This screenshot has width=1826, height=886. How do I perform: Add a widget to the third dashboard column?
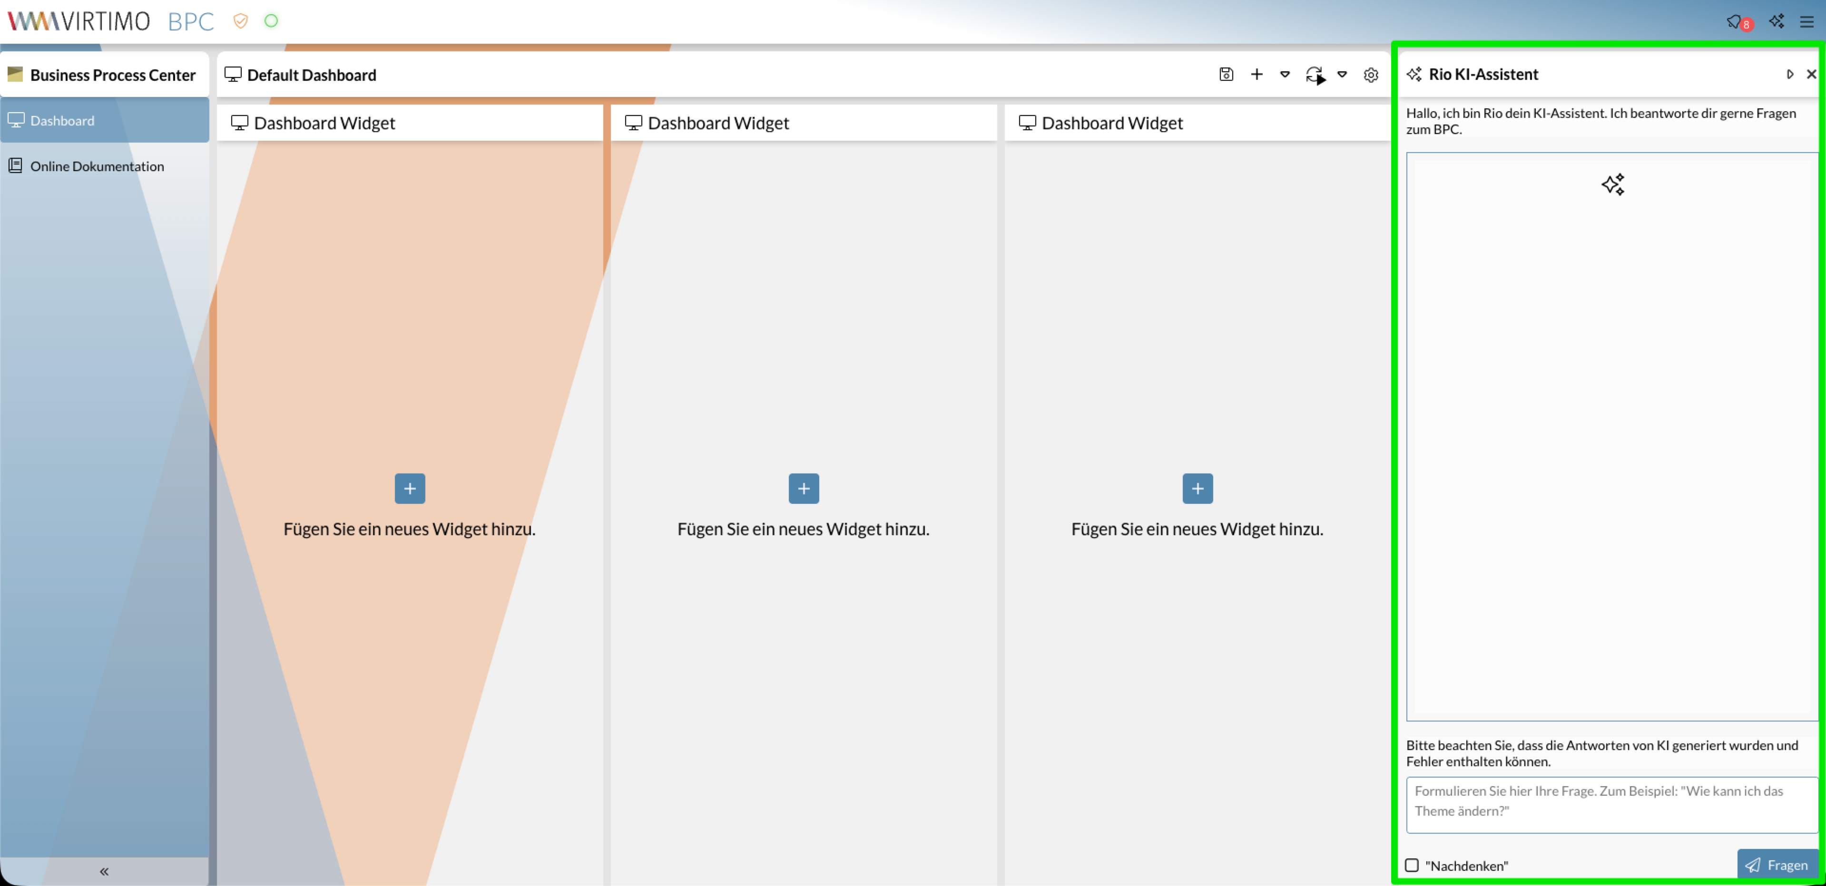pyautogui.click(x=1197, y=489)
